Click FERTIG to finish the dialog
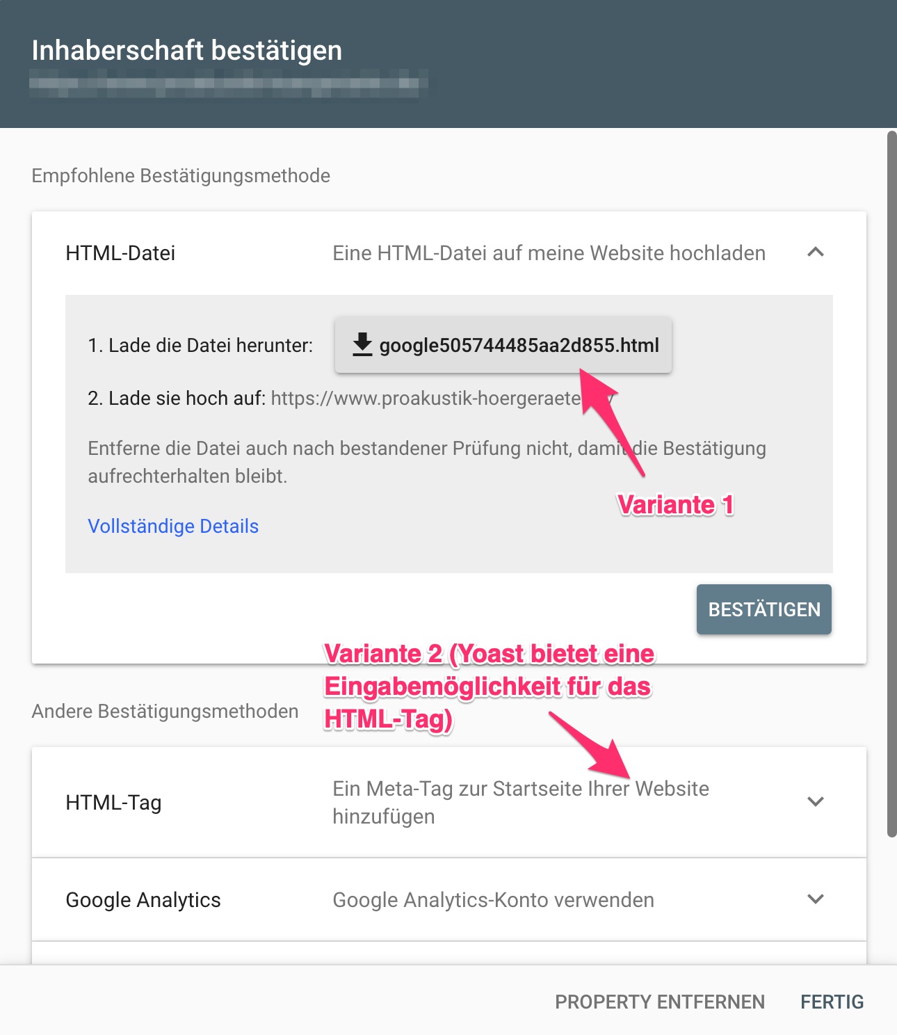The width and height of the screenshot is (897, 1035). [832, 1002]
